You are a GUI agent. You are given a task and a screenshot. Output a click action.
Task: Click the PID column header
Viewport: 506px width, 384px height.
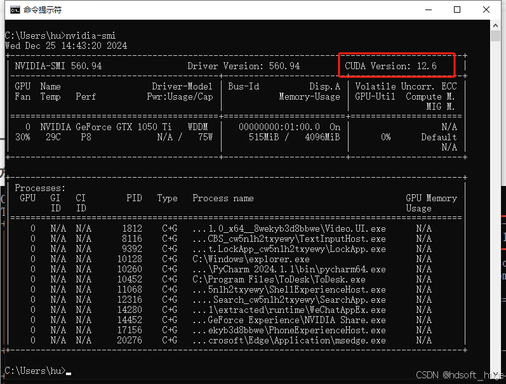[134, 198]
